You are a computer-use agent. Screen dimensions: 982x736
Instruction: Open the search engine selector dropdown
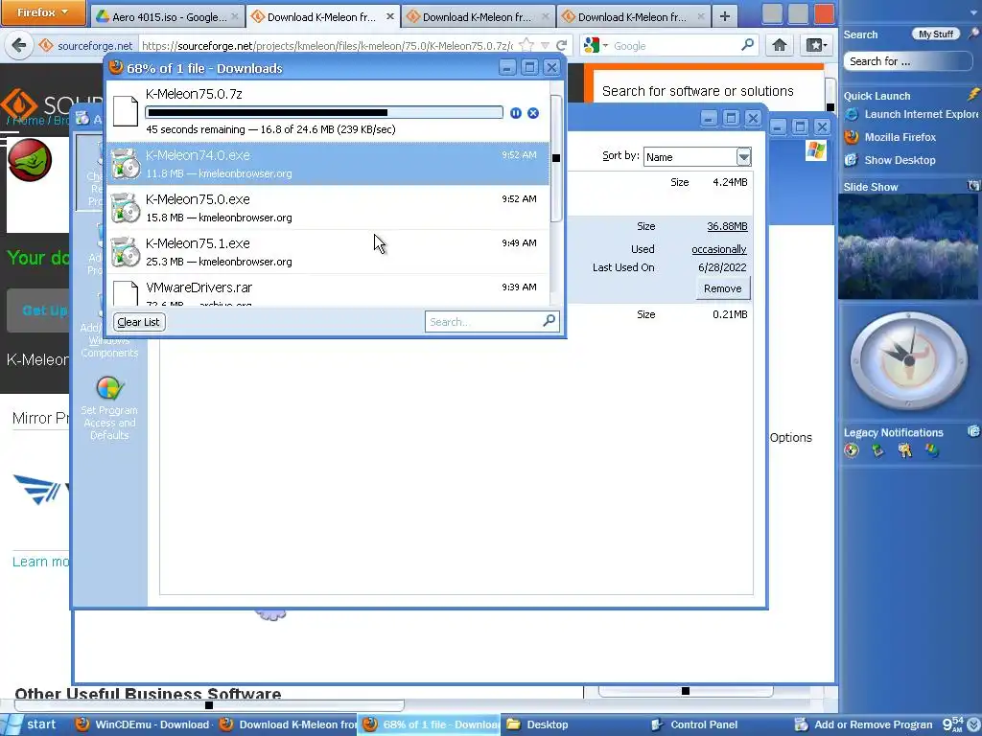(x=596, y=45)
